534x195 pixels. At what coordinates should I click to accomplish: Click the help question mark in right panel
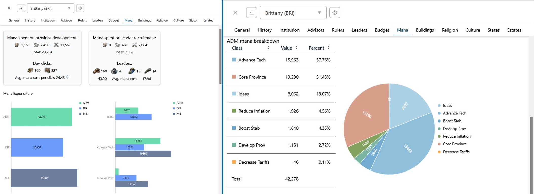tap(334, 13)
